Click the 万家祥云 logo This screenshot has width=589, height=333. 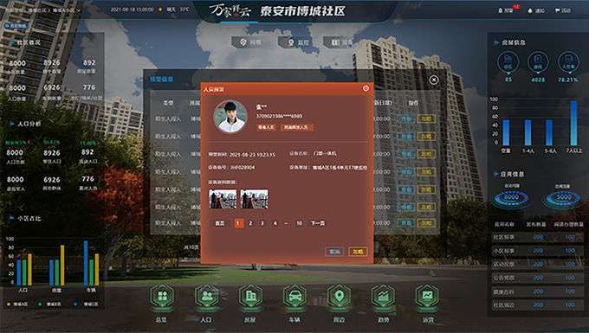[x=230, y=10]
